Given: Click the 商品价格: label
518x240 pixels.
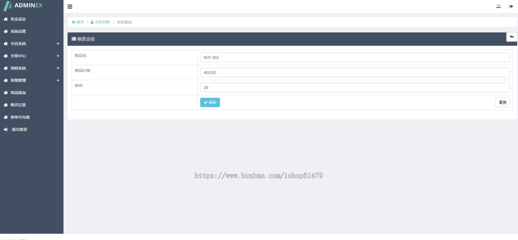Looking at the screenshot, I should coord(83,70).
